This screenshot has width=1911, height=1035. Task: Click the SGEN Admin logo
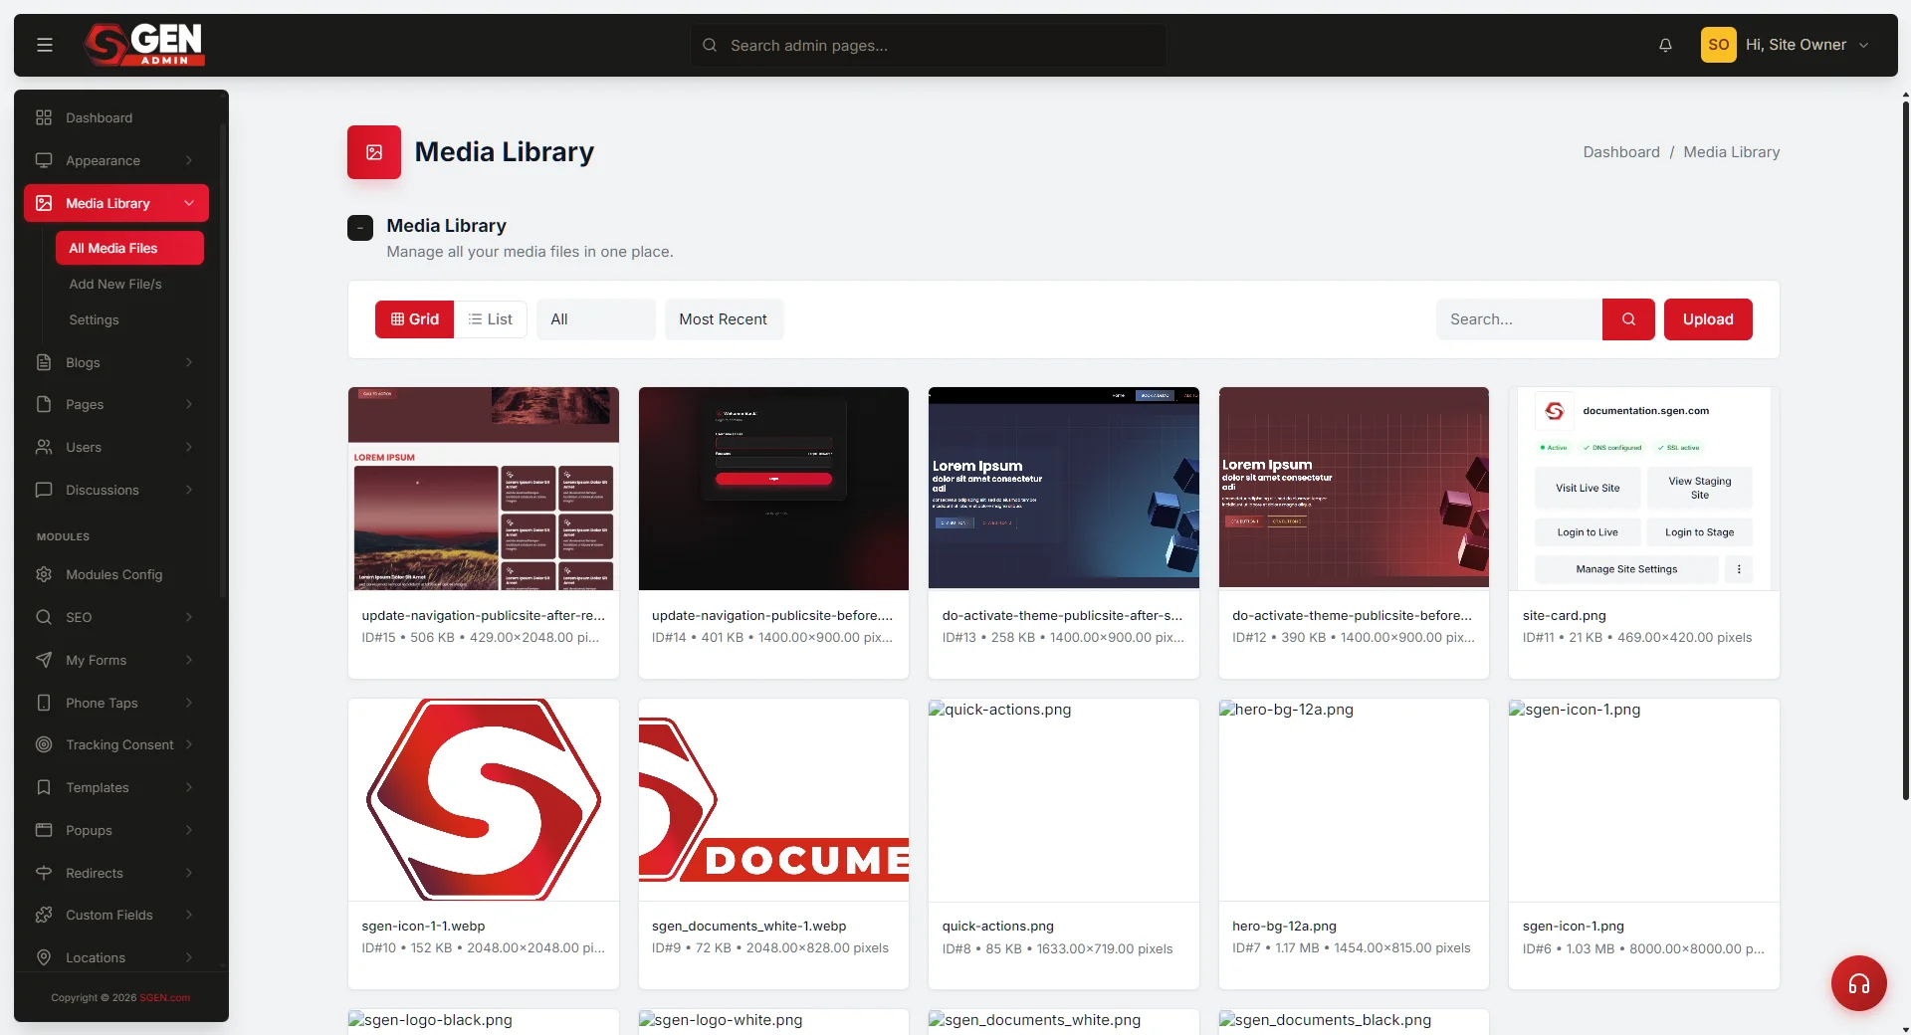coord(145,45)
